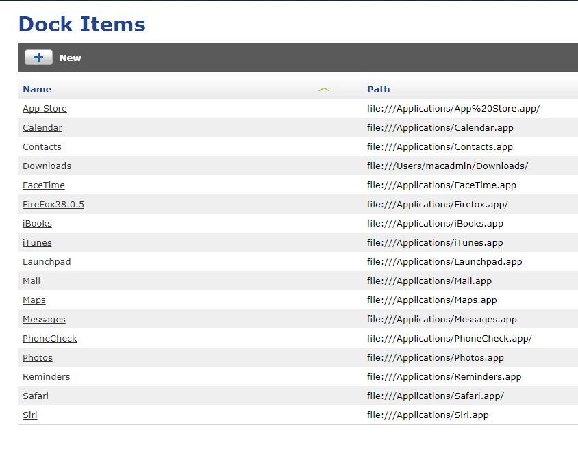
Task: Select path file:///Users/macadmin/Downloads/
Action: tap(447, 166)
